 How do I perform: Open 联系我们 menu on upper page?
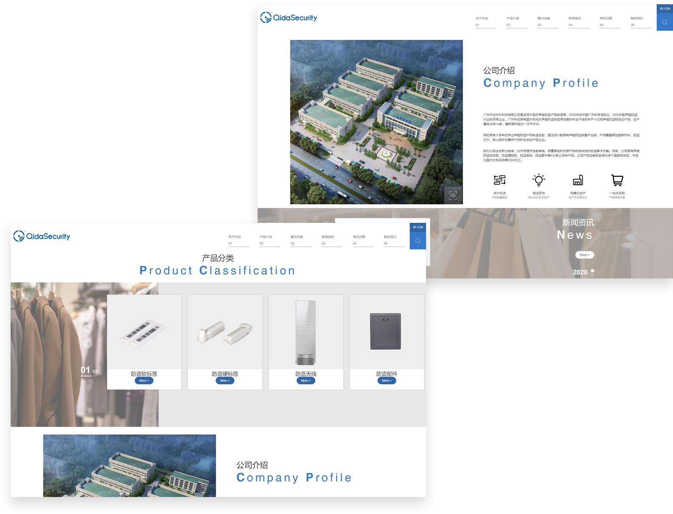click(640, 22)
